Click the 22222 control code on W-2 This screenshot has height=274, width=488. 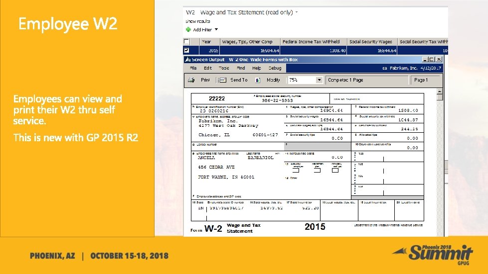coord(217,98)
